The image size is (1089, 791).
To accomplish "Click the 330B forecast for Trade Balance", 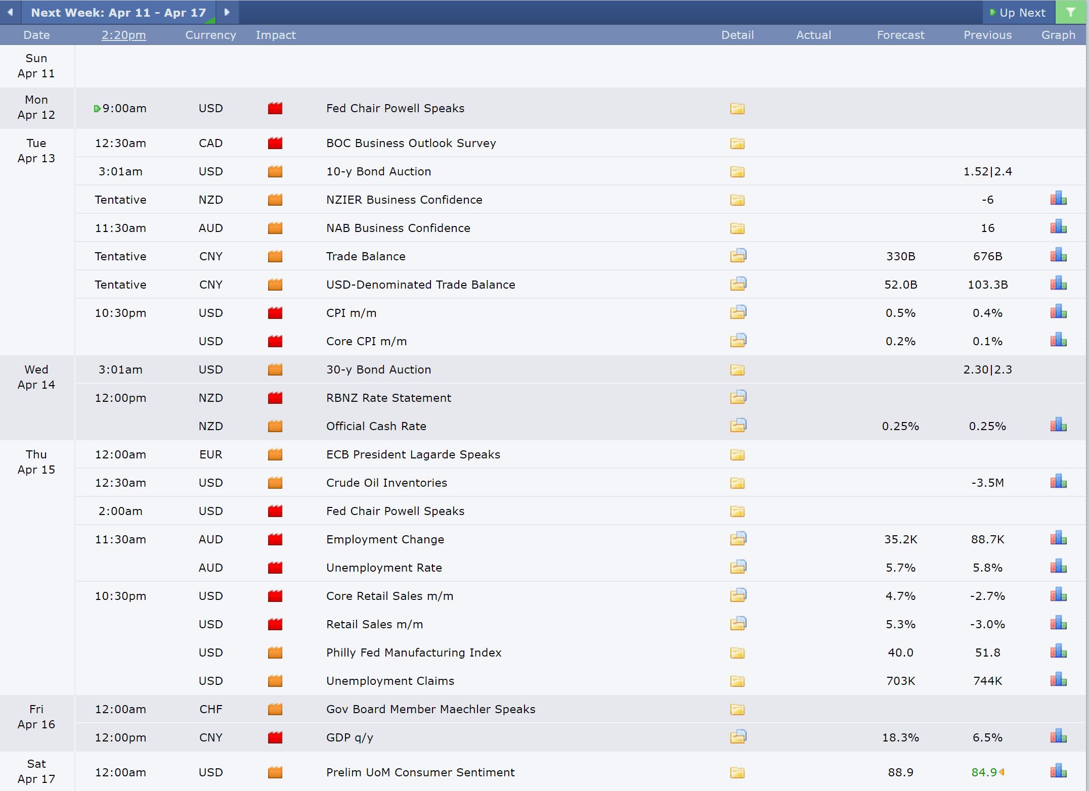I will click(x=900, y=256).
